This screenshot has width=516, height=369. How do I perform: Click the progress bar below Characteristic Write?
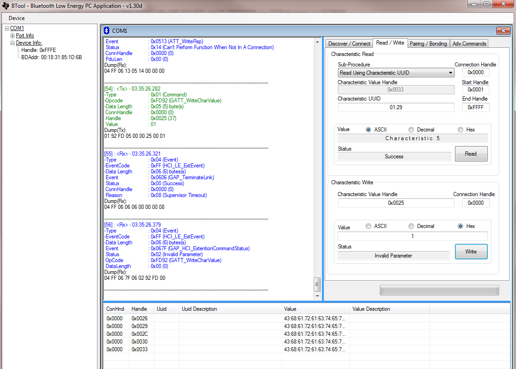[439, 290]
